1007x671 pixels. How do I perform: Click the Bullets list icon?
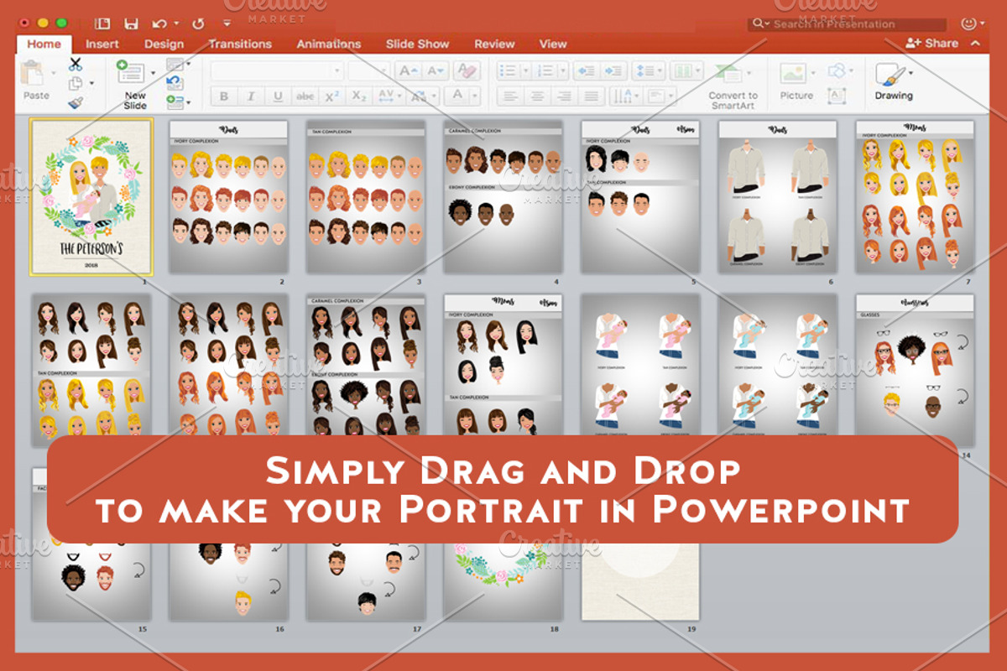507,71
